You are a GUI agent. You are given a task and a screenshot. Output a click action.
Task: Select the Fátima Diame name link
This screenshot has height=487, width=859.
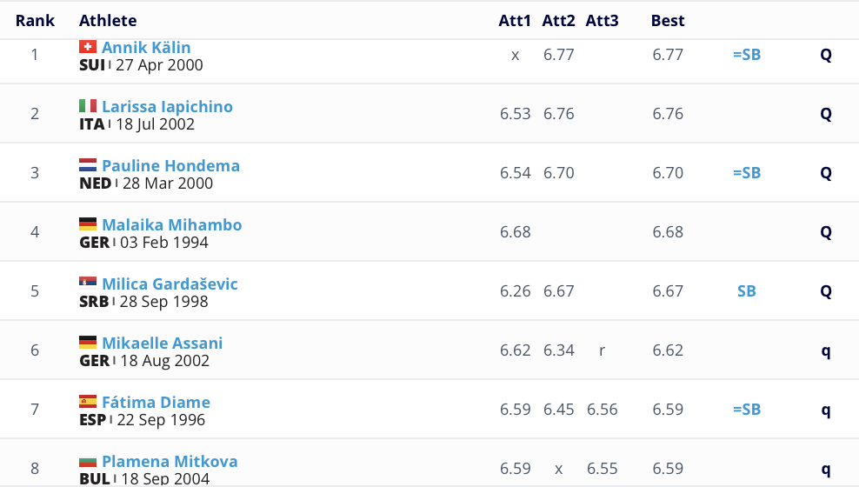[156, 403]
